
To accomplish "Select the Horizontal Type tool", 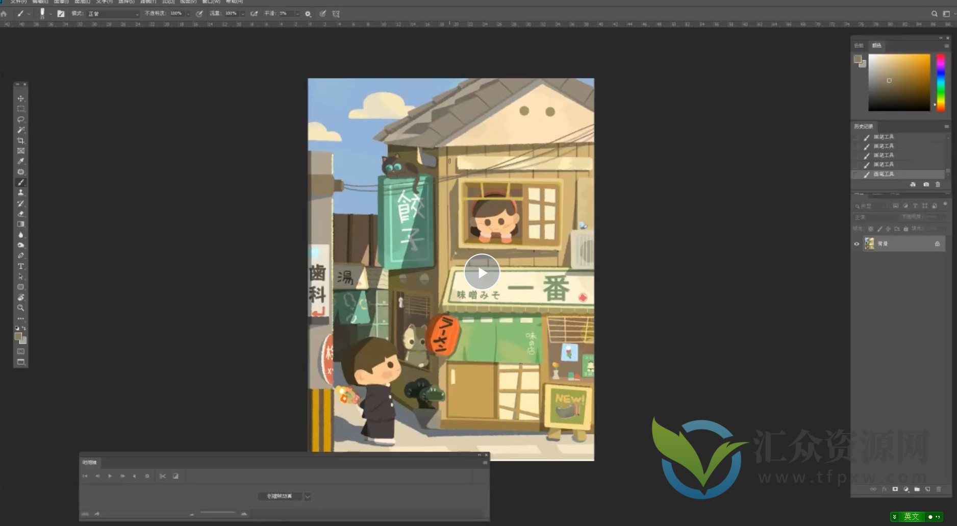I will tap(21, 266).
